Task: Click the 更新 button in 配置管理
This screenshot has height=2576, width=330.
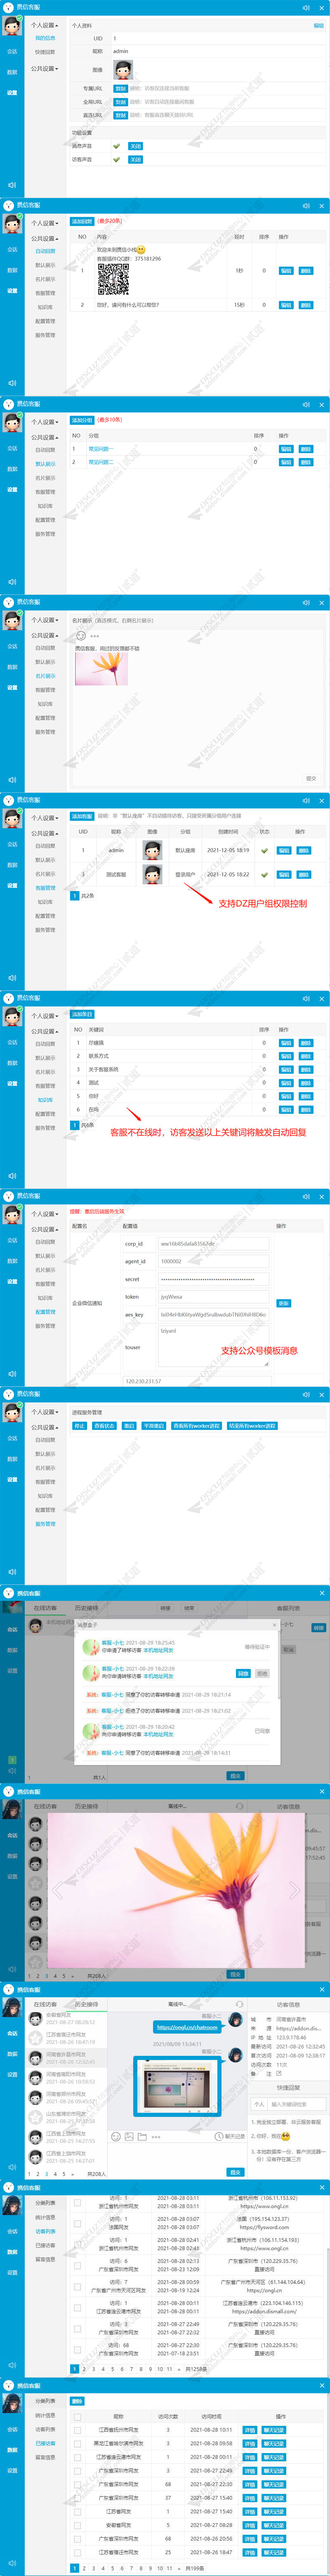Action: [283, 1303]
